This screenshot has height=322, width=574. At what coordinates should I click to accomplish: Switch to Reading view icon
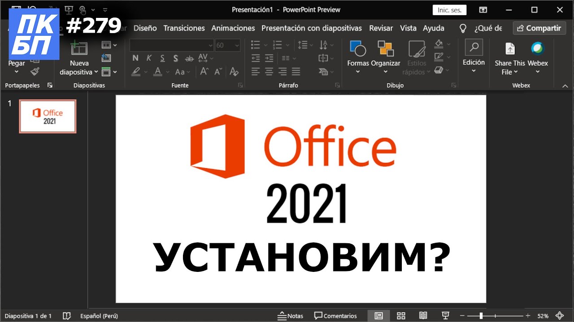click(423, 316)
